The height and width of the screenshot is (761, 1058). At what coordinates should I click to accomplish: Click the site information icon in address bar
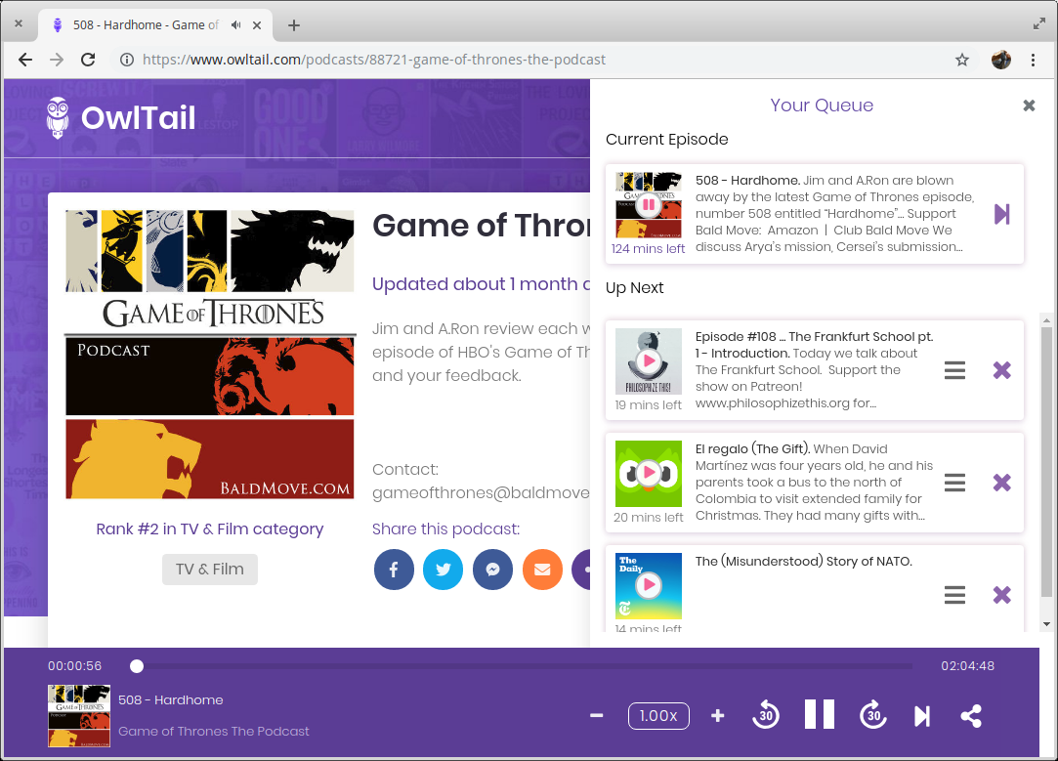126,60
